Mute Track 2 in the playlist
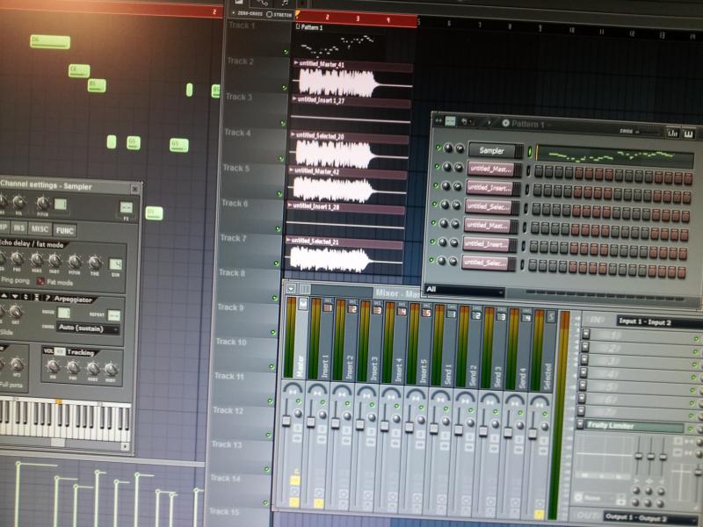This screenshot has height=527, width=703. 284,87
